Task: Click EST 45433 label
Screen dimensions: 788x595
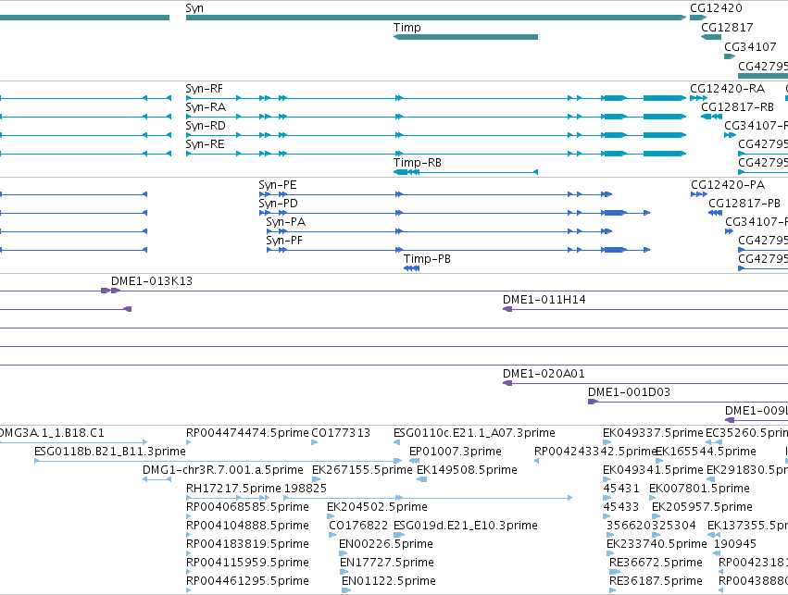Action: click(621, 508)
